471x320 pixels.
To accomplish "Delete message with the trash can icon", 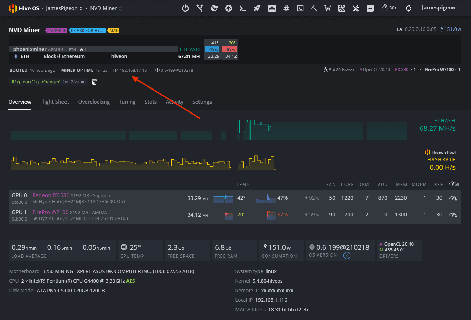I will click(94, 82).
